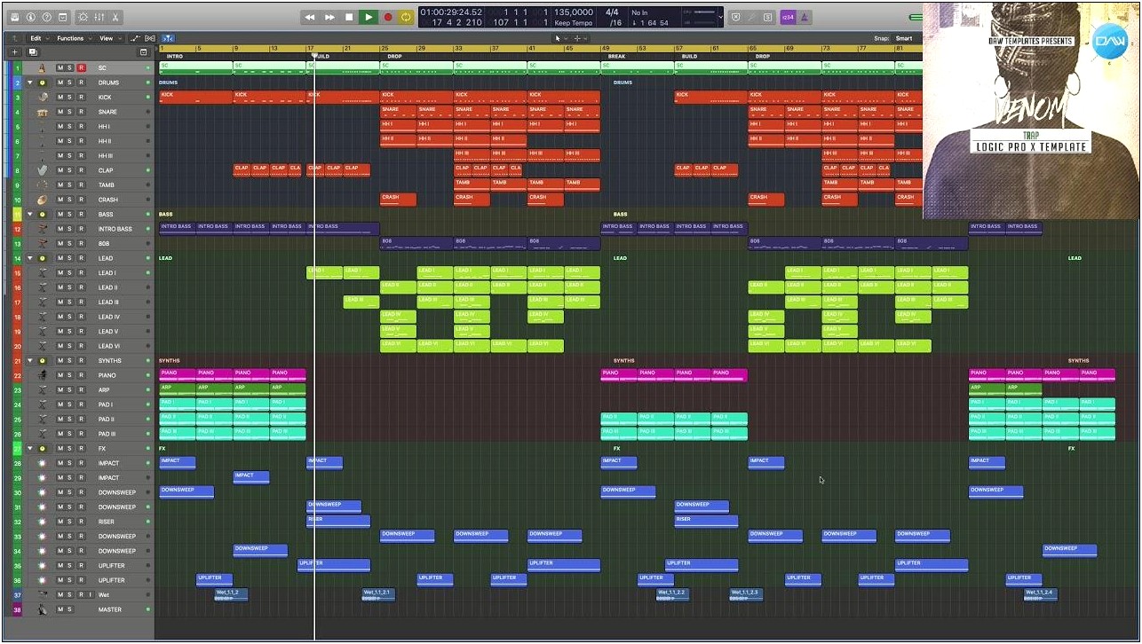Click the CRASH track cymbal icon
The image size is (1142, 644).
click(x=42, y=200)
